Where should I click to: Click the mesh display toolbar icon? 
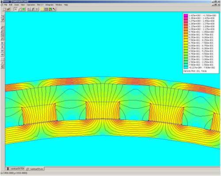46,9
